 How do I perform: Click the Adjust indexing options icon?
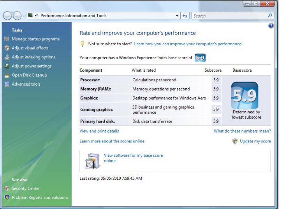tap(7, 57)
